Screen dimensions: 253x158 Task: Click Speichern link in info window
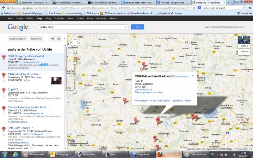177,100
